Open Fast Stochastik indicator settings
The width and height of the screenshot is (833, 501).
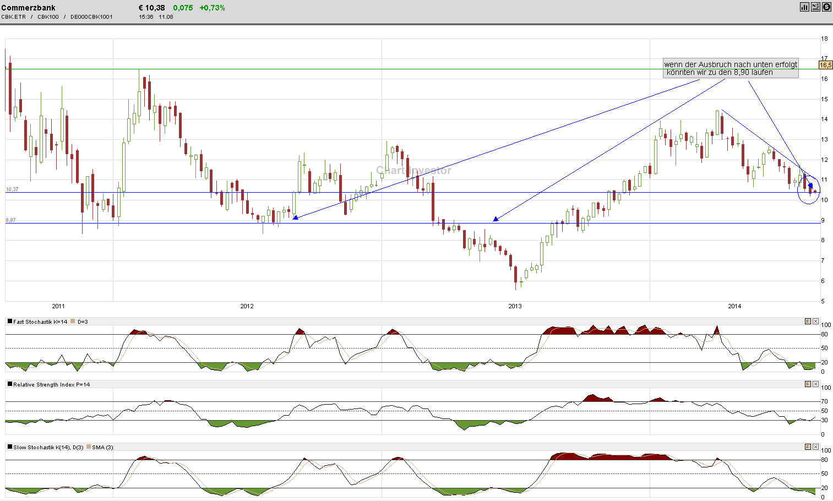point(808,321)
